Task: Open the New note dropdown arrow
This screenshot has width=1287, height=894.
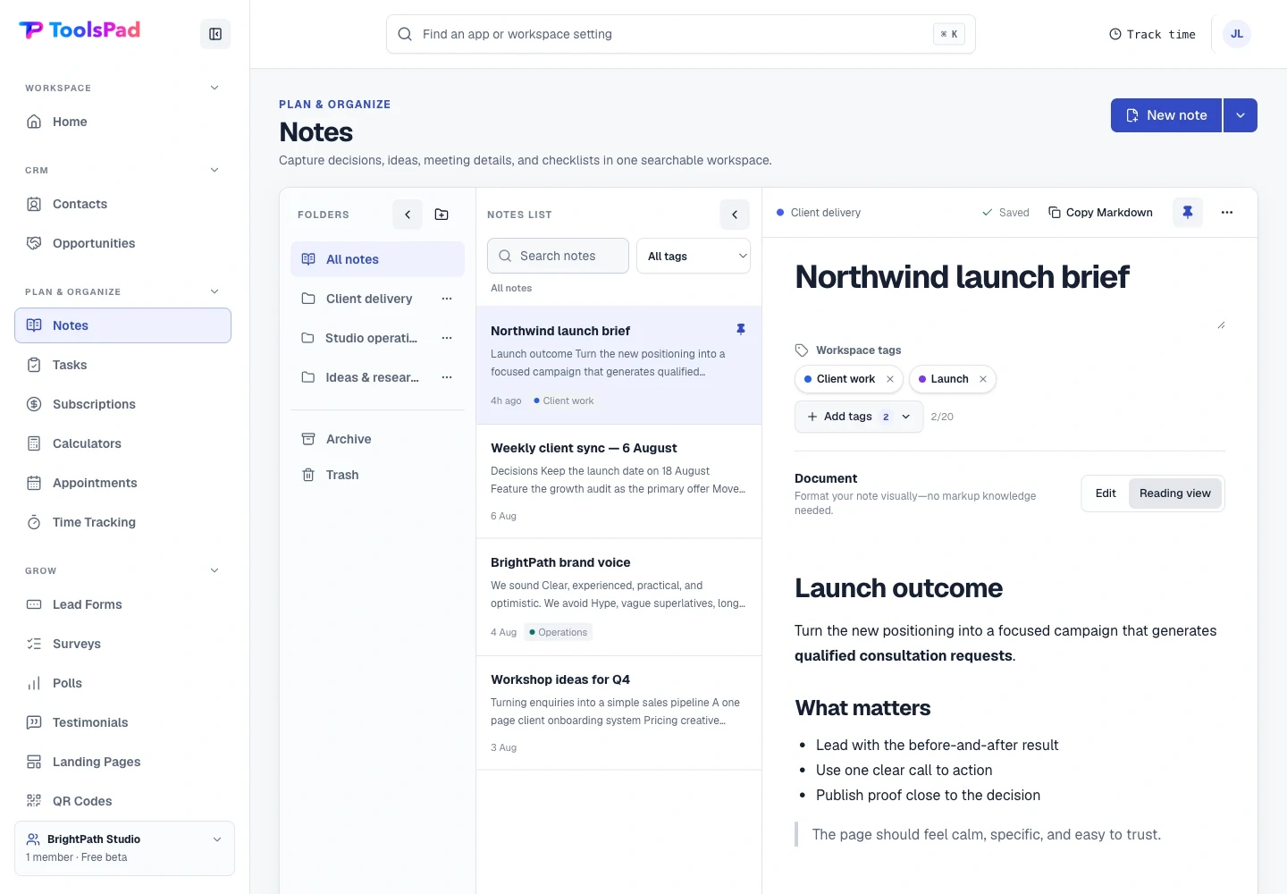Action: tap(1241, 115)
